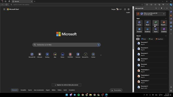Open File Explorer from the taskbar
Screen dimensions: 173x97
pos(91,95)
